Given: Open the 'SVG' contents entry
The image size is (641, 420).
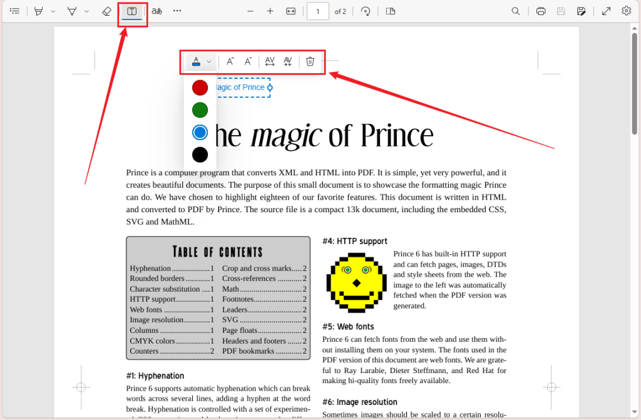Looking at the screenshot, I should pyautogui.click(x=265, y=320).
